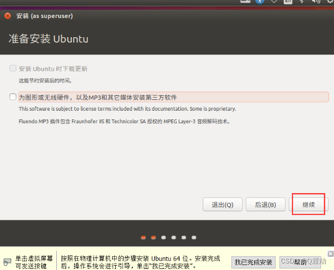The image size is (334, 270).
Task: Click the Fluendo MP3 插件 description line
Action: pos(124,122)
